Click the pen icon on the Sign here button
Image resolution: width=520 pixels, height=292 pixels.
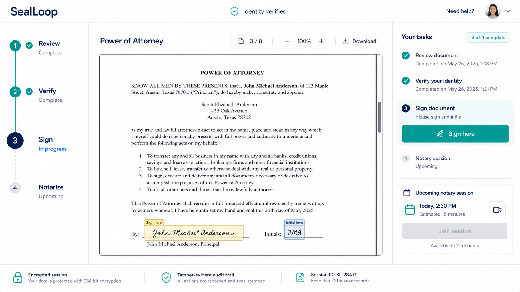pos(440,134)
